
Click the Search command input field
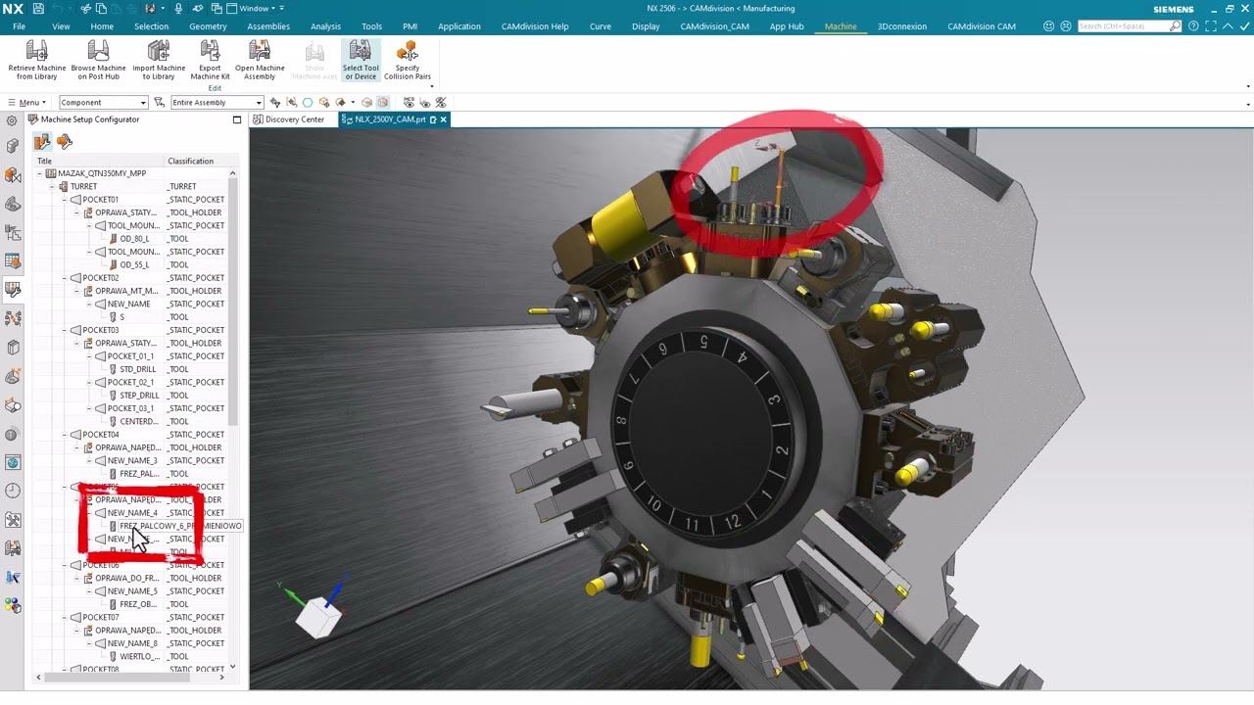(x=1129, y=26)
